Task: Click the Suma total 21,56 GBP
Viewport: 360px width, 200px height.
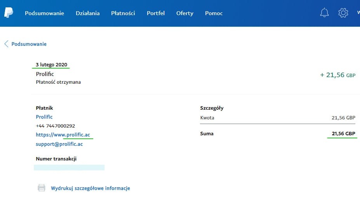Action: [343, 134]
